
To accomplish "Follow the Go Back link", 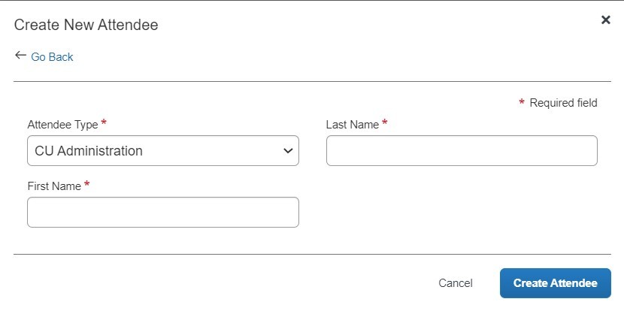I will [52, 57].
